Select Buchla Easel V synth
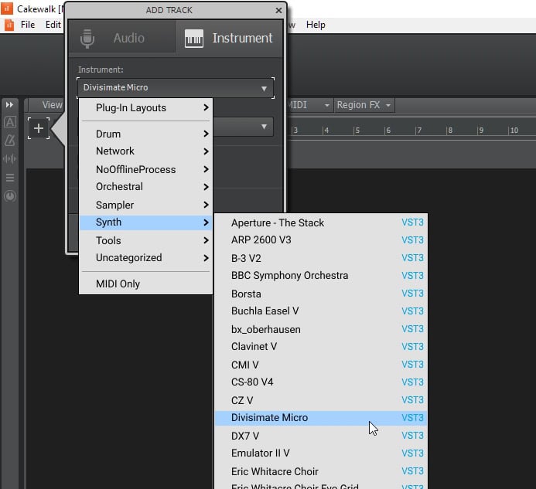 pos(321,311)
